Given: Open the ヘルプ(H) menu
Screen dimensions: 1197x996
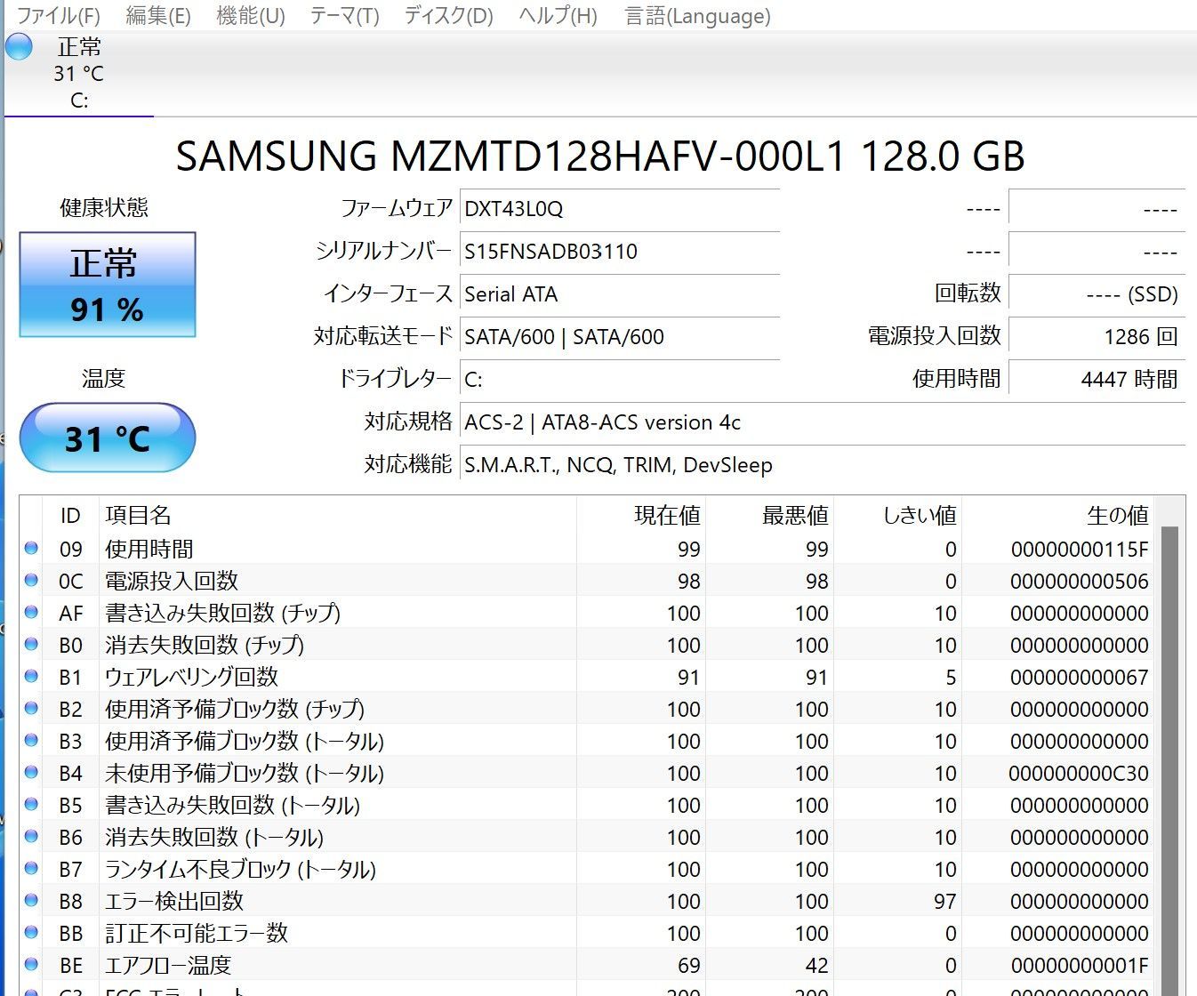Looking at the screenshot, I should (558, 16).
